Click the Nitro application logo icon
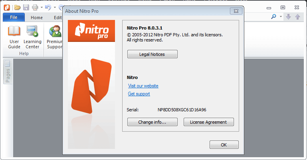The image size is (307, 160). tap(7, 8)
